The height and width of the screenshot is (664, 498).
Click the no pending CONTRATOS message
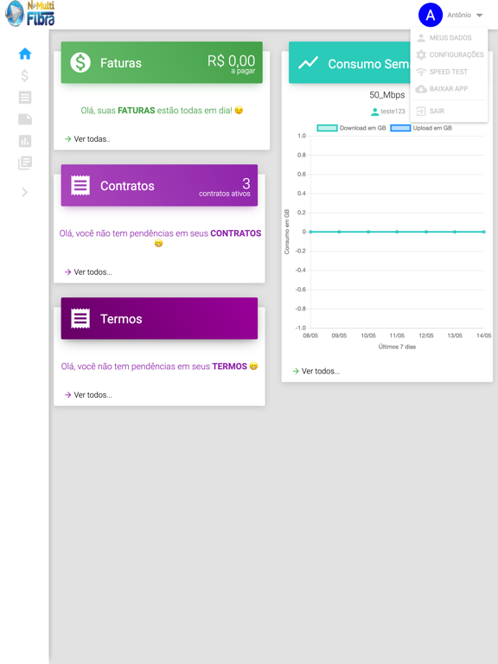point(160,238)
